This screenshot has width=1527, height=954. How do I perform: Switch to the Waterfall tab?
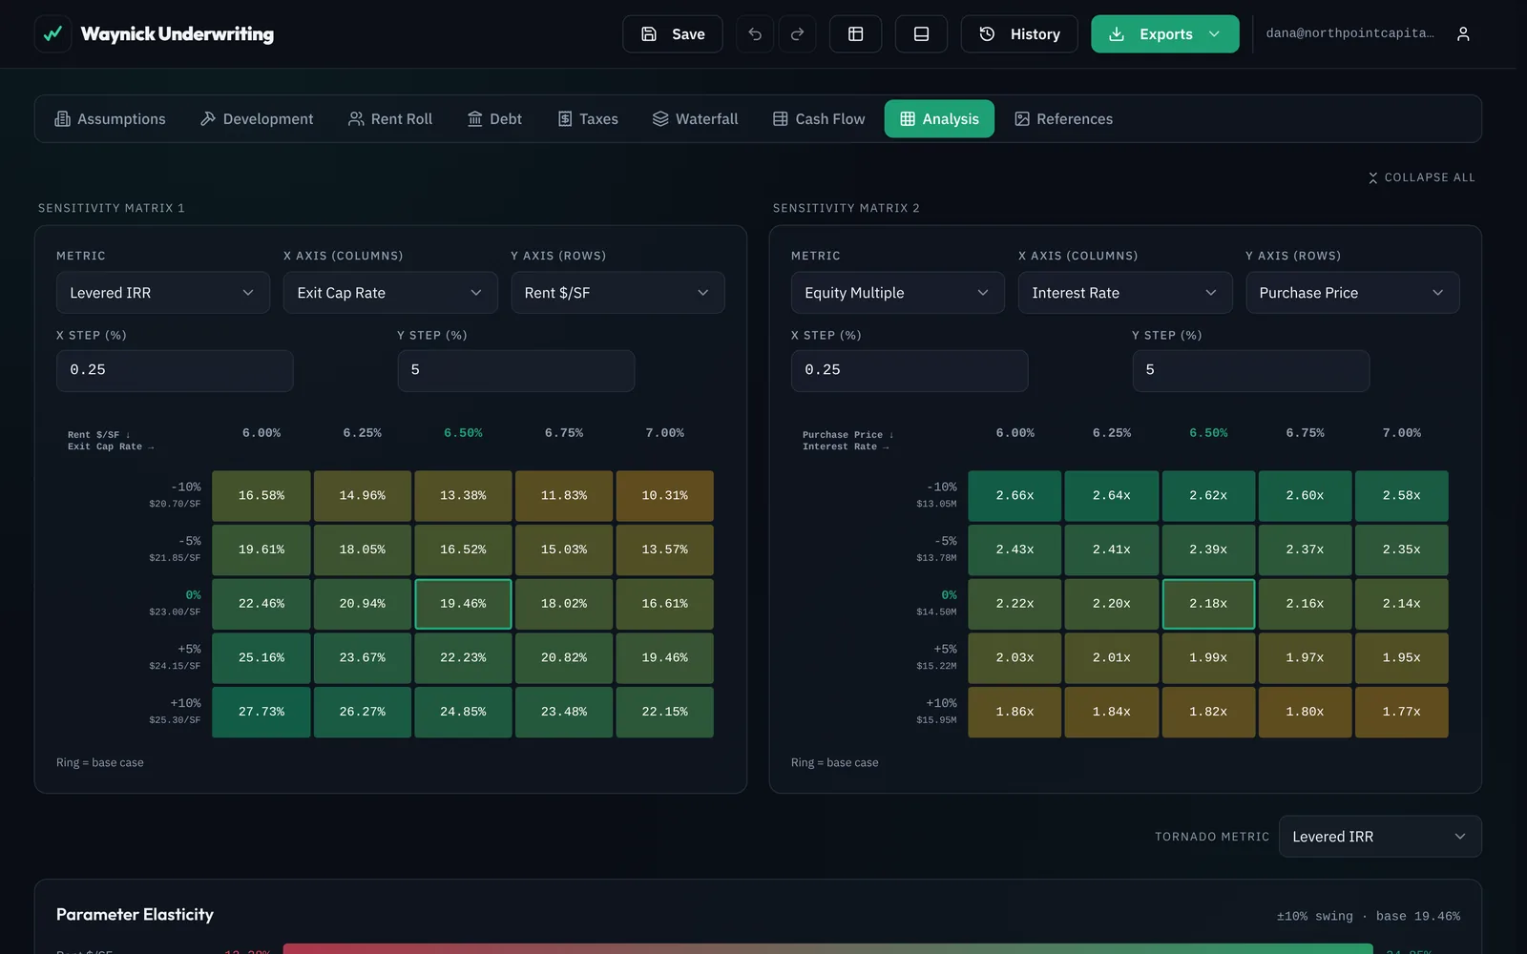coord(695,119)
